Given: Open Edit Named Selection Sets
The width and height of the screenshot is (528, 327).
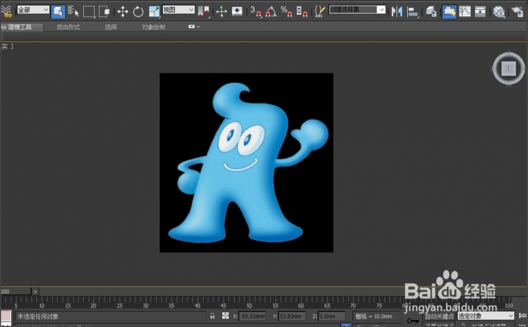Looking at the screenshot, I should coord(319,12).
